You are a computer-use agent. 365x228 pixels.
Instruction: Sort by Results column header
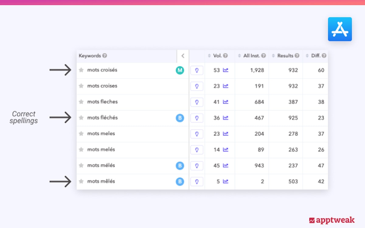[x=285, y=56]
